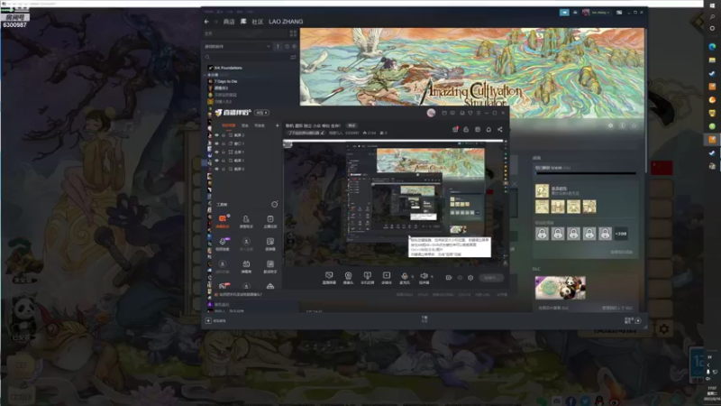This screenshot has height=406, width=721.
Task: Toggle the lock on 截屏 2 source
Action: pyautogui.click(x=224, y=135)
